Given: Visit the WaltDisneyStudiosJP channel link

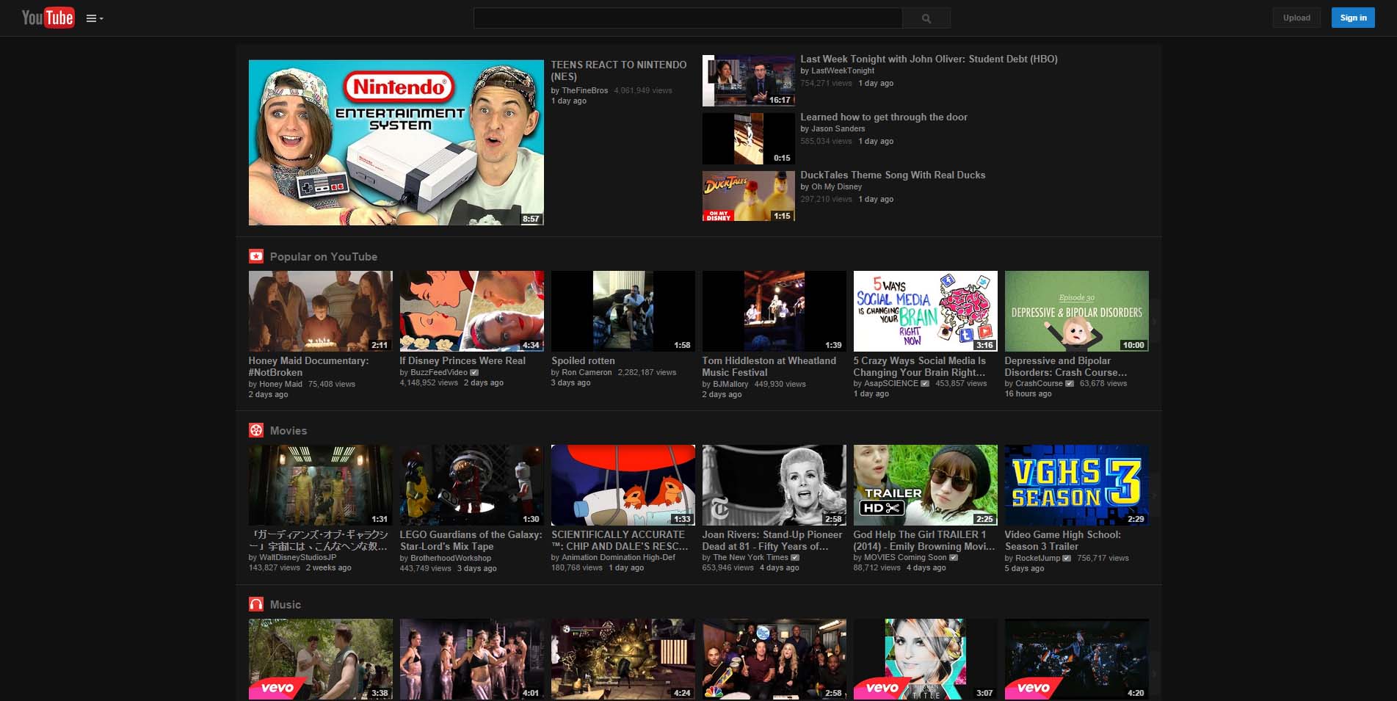Looking at the screenshot, I should pos(298,557).
